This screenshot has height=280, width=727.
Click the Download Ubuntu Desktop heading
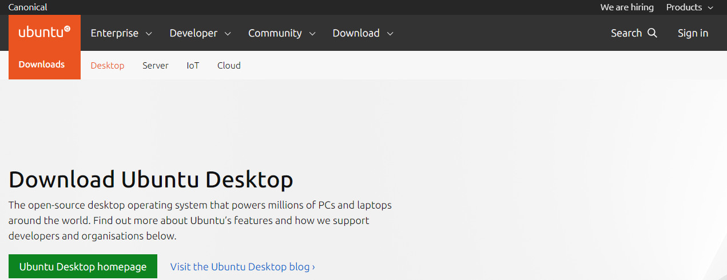coord(151,179)
